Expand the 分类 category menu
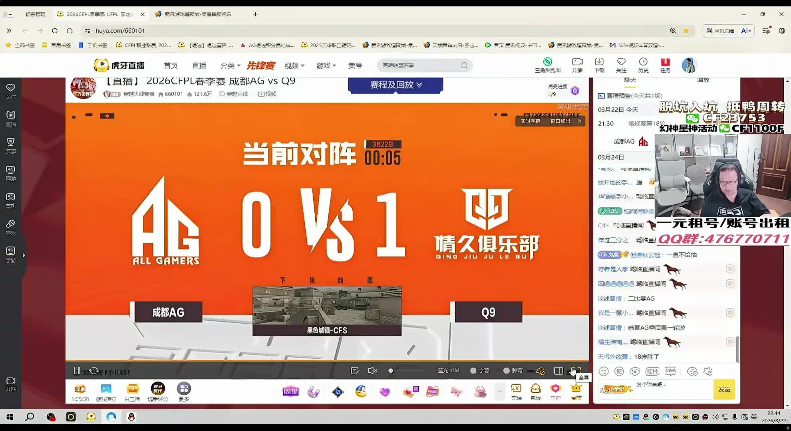This screenshot has width=791, height=431. coord(230,65)
